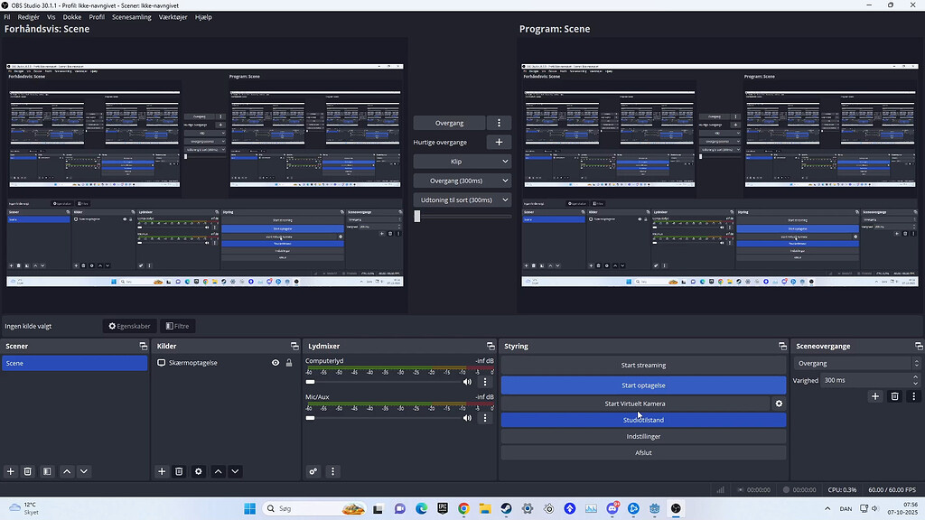Move the source up with the arrow icon
The height and width of the screenshot is (520, 925).
pos(218,471)
